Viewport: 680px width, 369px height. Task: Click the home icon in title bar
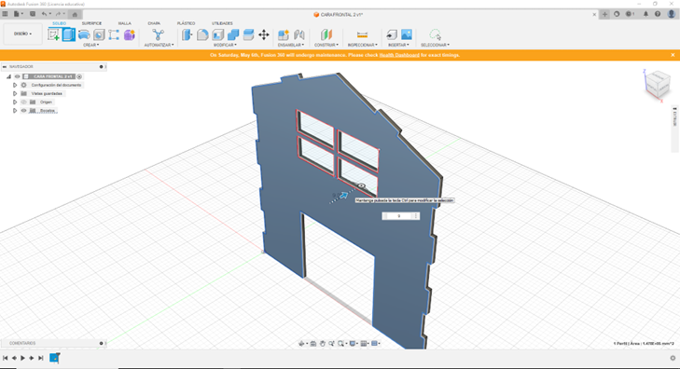(75, 14)
